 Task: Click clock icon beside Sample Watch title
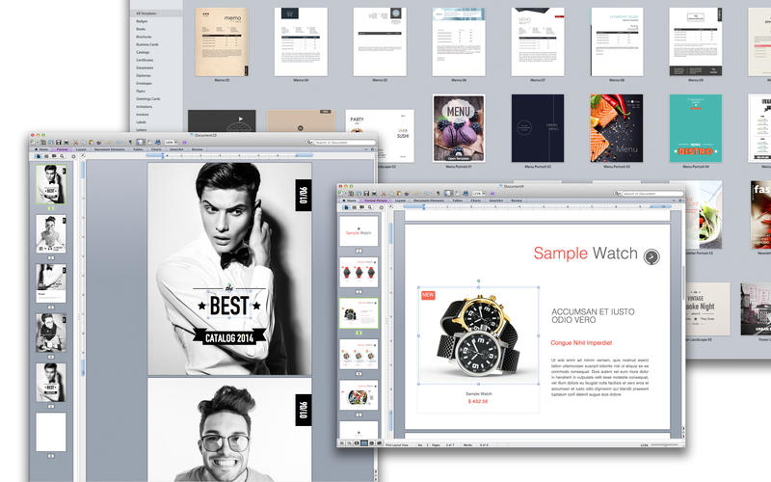point(651,256)
